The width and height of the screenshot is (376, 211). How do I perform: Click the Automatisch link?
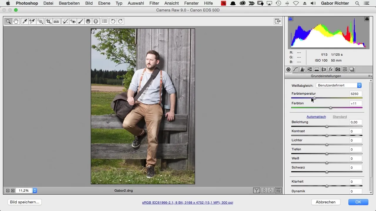coord(316,117)
